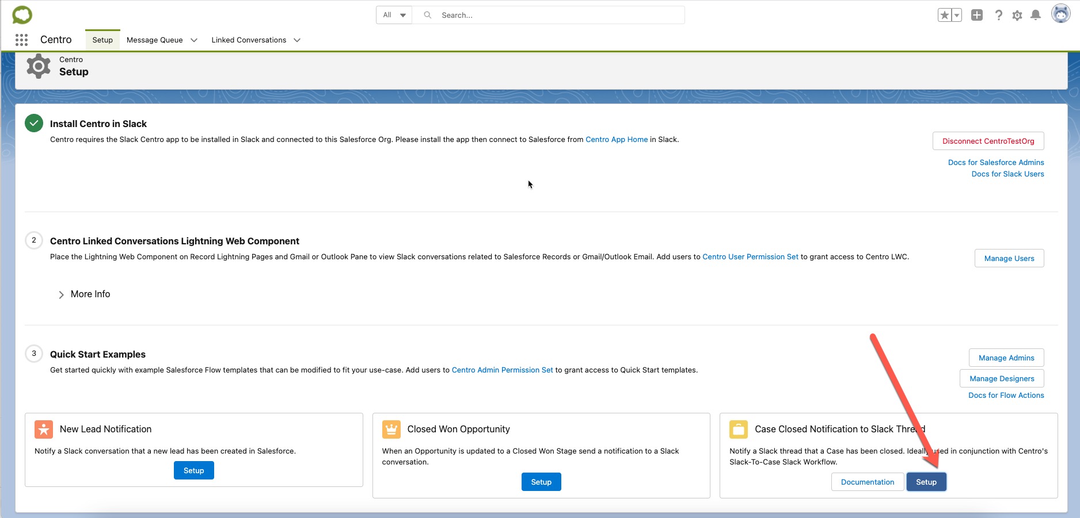
Task: Click the search magnifier icon
Action: click(x=428, y=15)
